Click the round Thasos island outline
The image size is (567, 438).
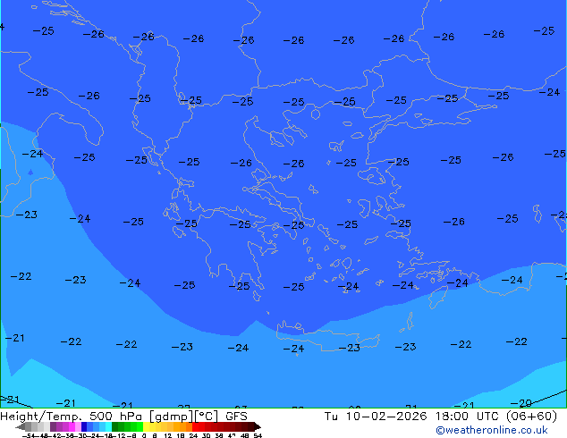tap(316, 114)
